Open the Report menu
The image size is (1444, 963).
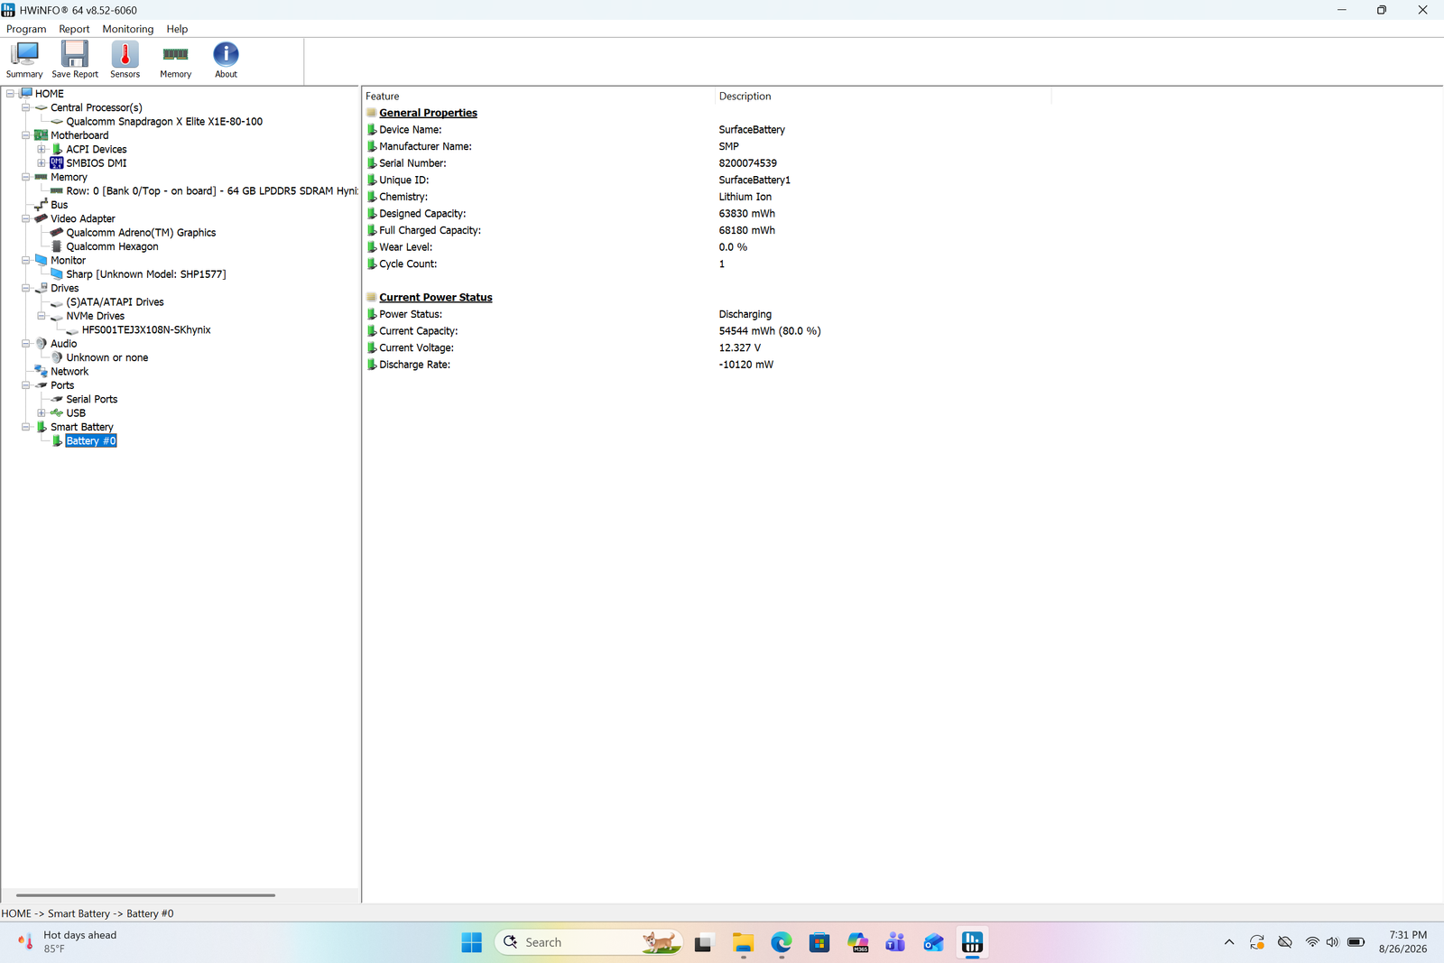tap(74, 29)
